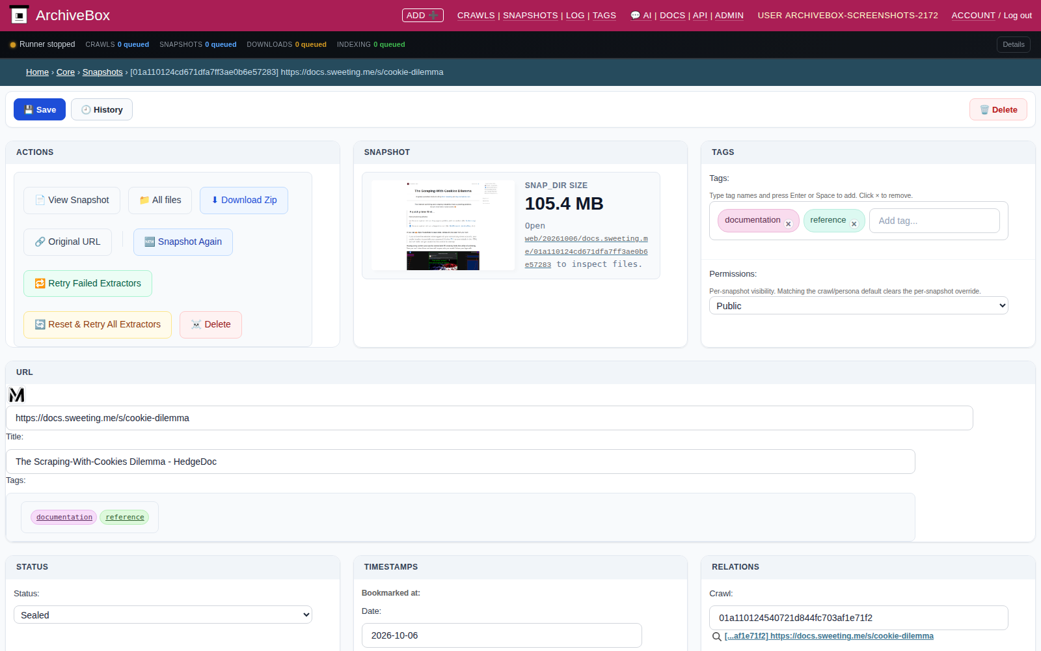Open the Status Sealed dropdown
Viewport: 1041px width, 651px height.
click(x=163, y=615)
